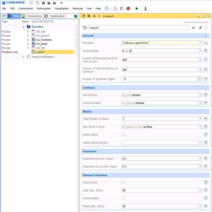Click the export object name field
Screen dimensions: 212x212
pyautogui.click(x=138, y=28)
